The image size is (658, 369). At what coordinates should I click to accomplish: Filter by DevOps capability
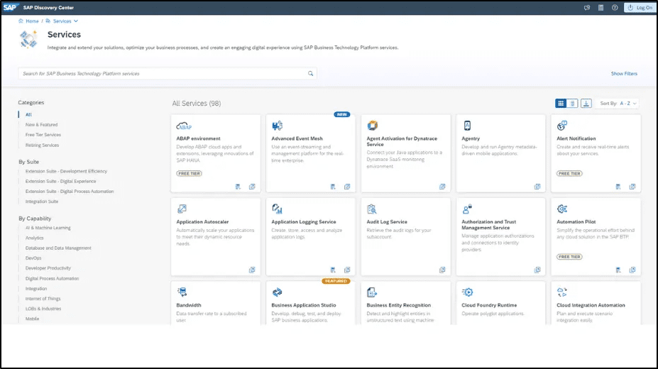(x=33, y=258)
